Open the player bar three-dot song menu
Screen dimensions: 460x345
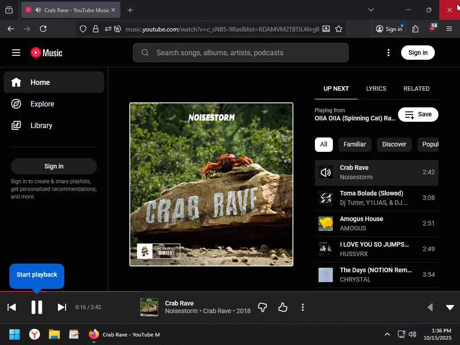(x=303, y=307)
